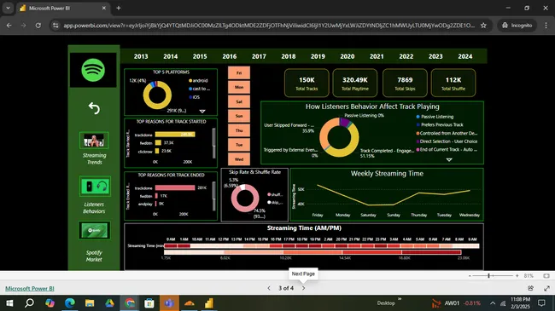Click the Passive Listening legend swatch
Image resolution: width=555 pixels, height=311 pixels.
[x=418, y=117]
